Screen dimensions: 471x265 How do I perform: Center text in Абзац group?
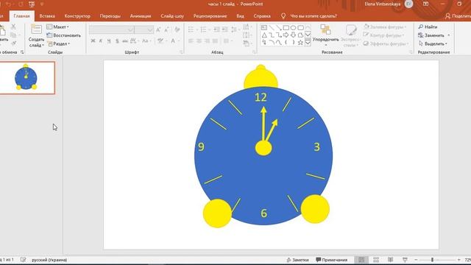tap(199, 41)
